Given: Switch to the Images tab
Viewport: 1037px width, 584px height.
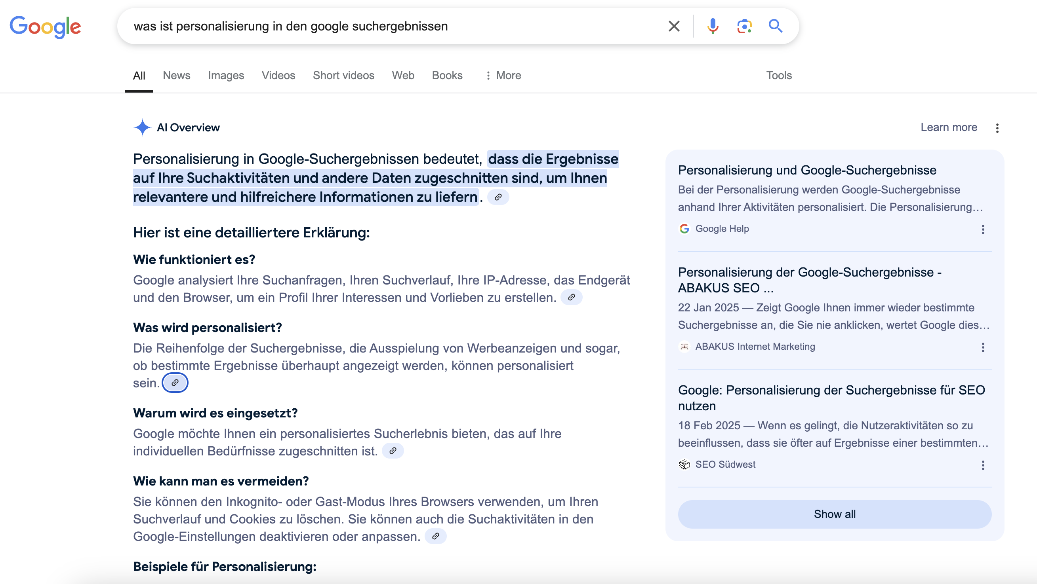Looking at the screenshot, I should (226, 75).
